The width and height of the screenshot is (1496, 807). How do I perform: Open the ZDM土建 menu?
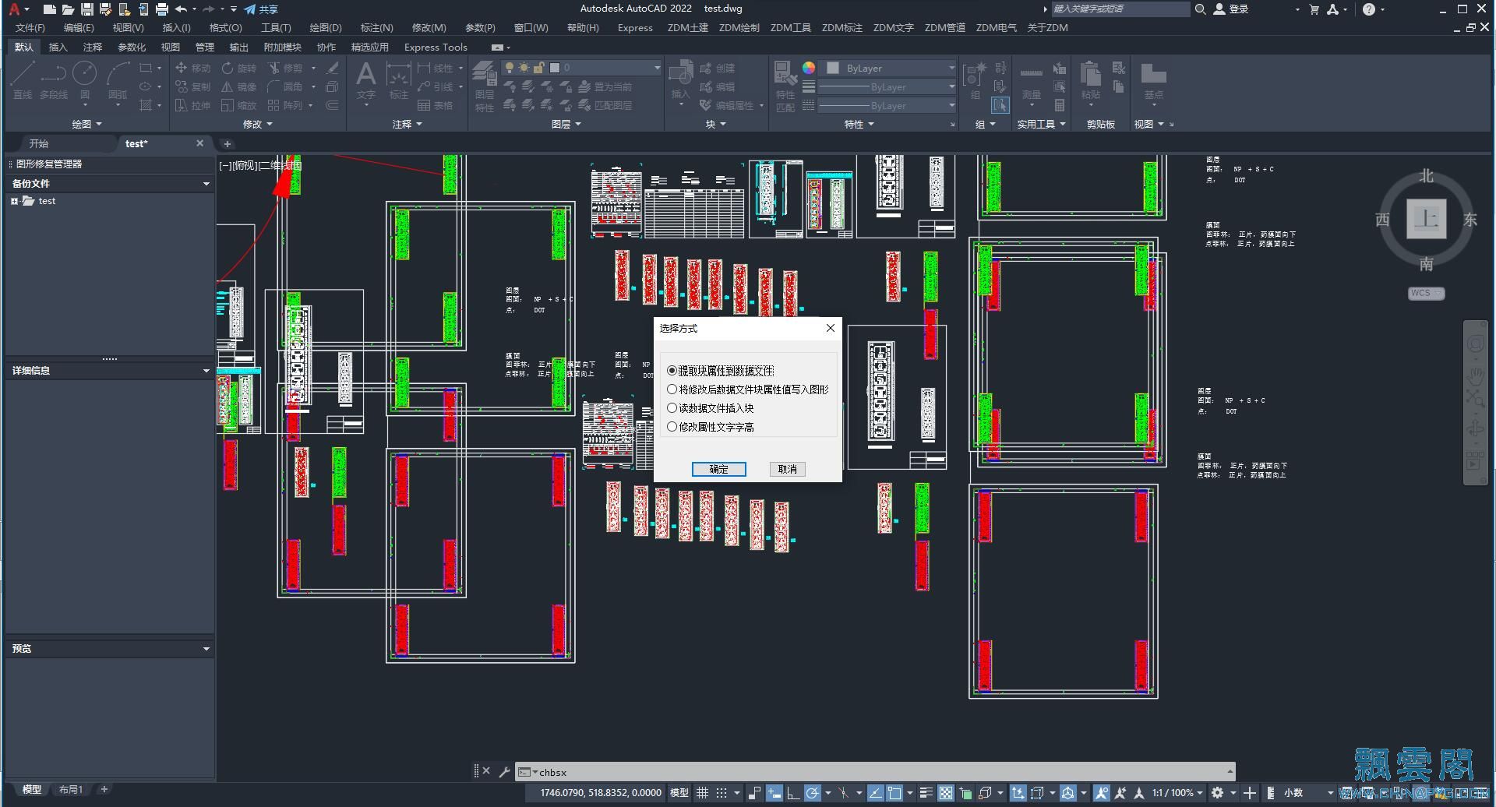pos(688,27)
